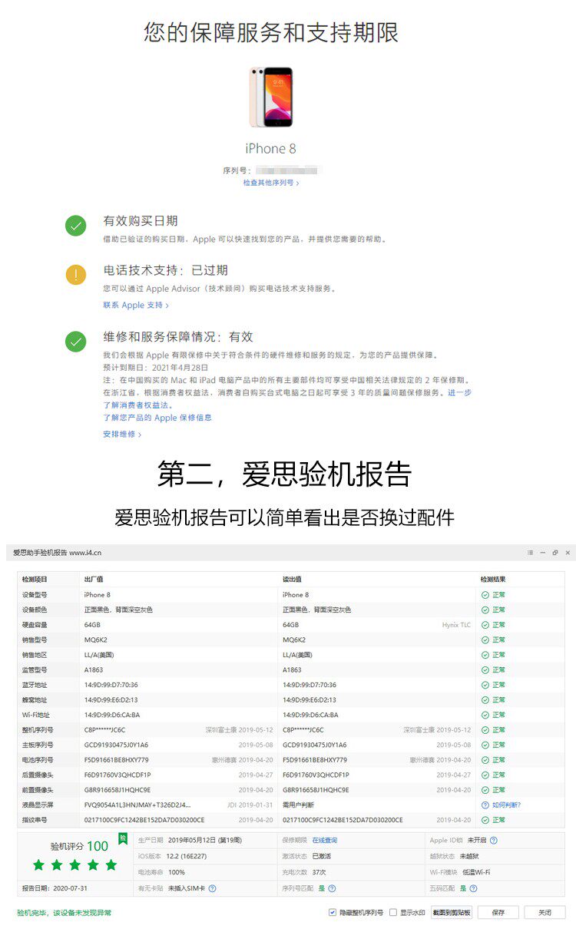Viewport: 576px width, 932px height.
Task: Open the 检查其他序列号 link
Action: tap(271, 183)
